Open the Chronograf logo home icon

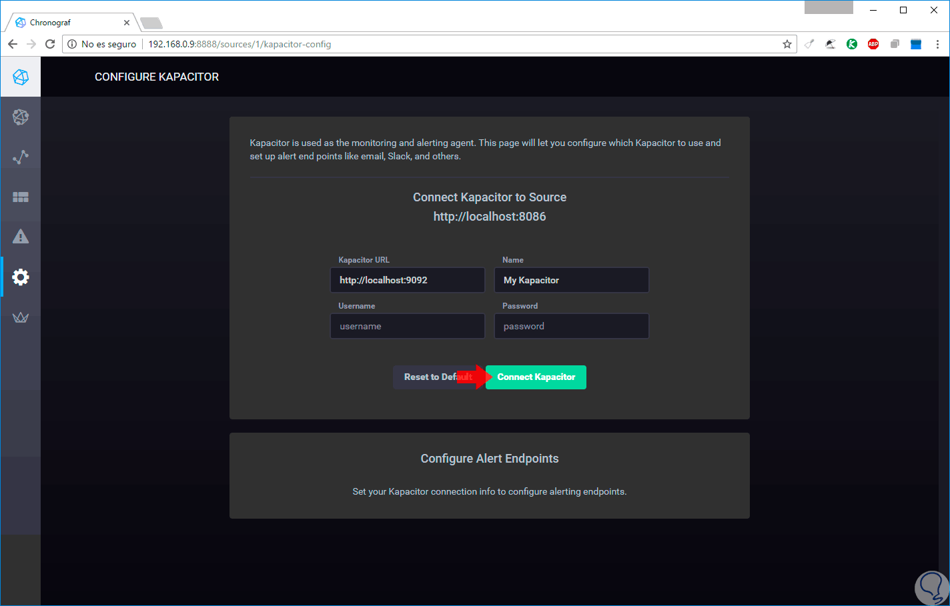point(21,77)
